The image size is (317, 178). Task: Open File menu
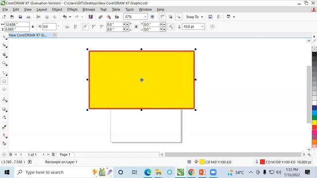pyautogui.click(x=5, y=9)
